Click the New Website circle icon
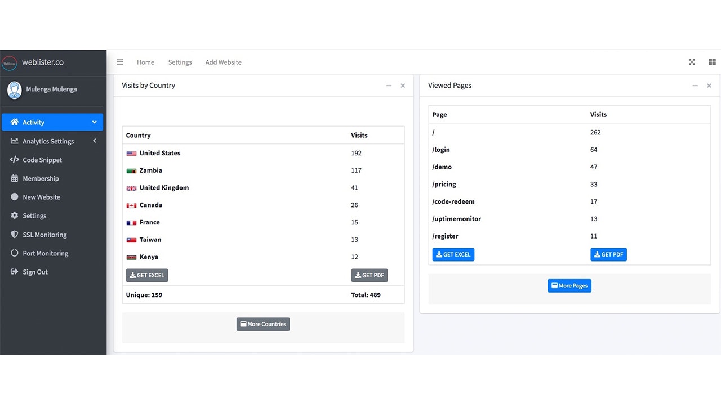721x405 pixels. point(15,197)
